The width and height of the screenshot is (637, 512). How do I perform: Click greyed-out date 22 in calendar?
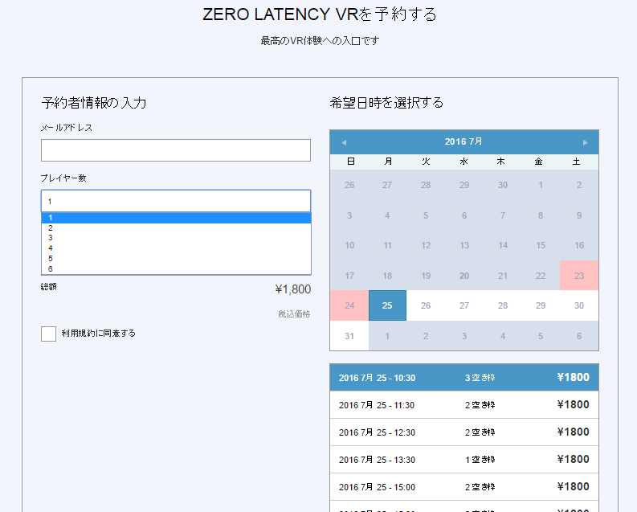[541, 276]
